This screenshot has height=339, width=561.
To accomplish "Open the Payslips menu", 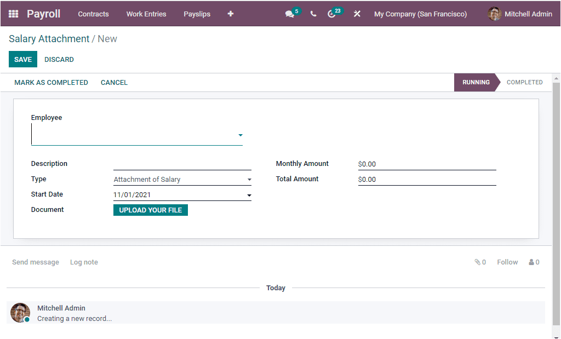I will point(197,14).
